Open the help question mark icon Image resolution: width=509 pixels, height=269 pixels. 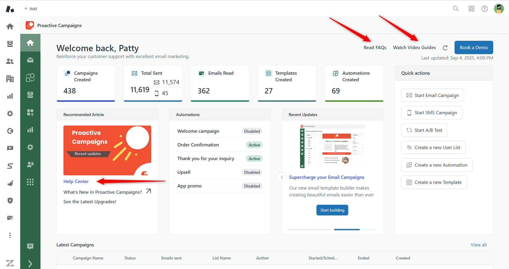point(485,9)
